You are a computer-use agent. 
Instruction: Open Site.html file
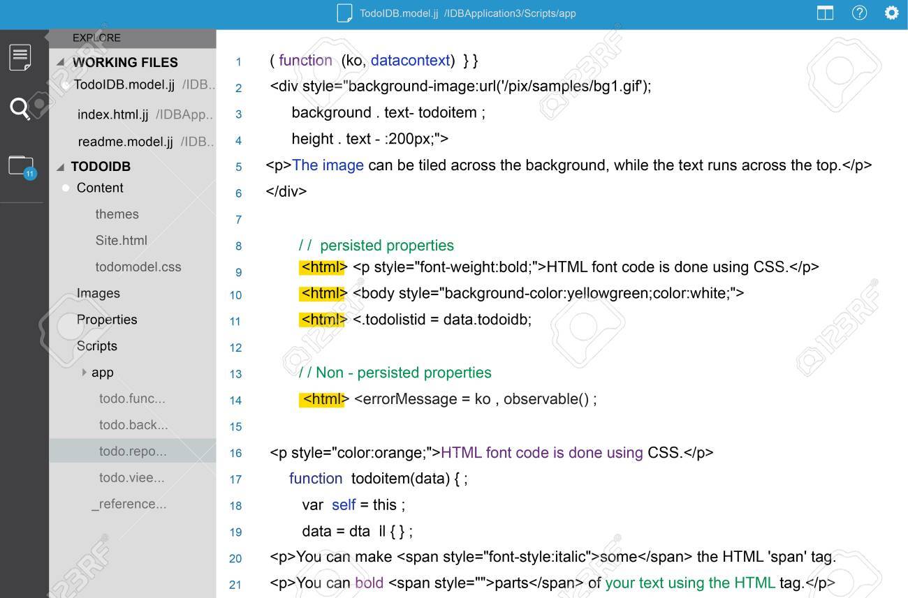pyautogui.click(x=121, y=240)
